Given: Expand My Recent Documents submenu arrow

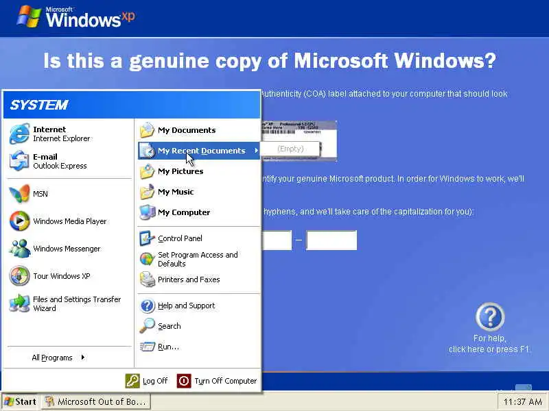Looking at the screenshot, I should pos(256,151).
